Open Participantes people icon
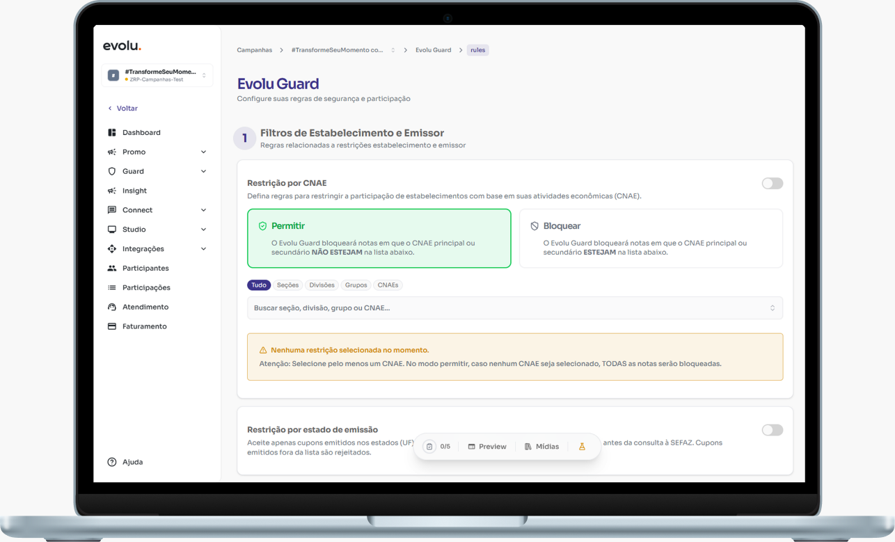 click(x=112, y=268)
